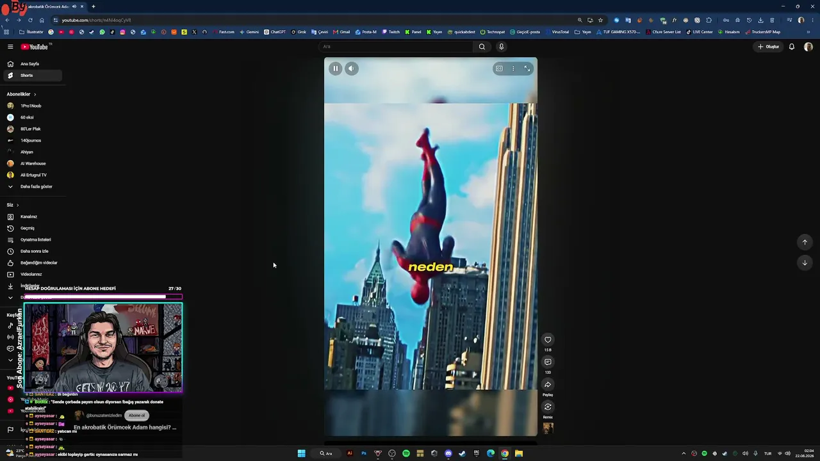Click the browser address bar URL
The height and width of the screenshot is (461, 820).
96,20
